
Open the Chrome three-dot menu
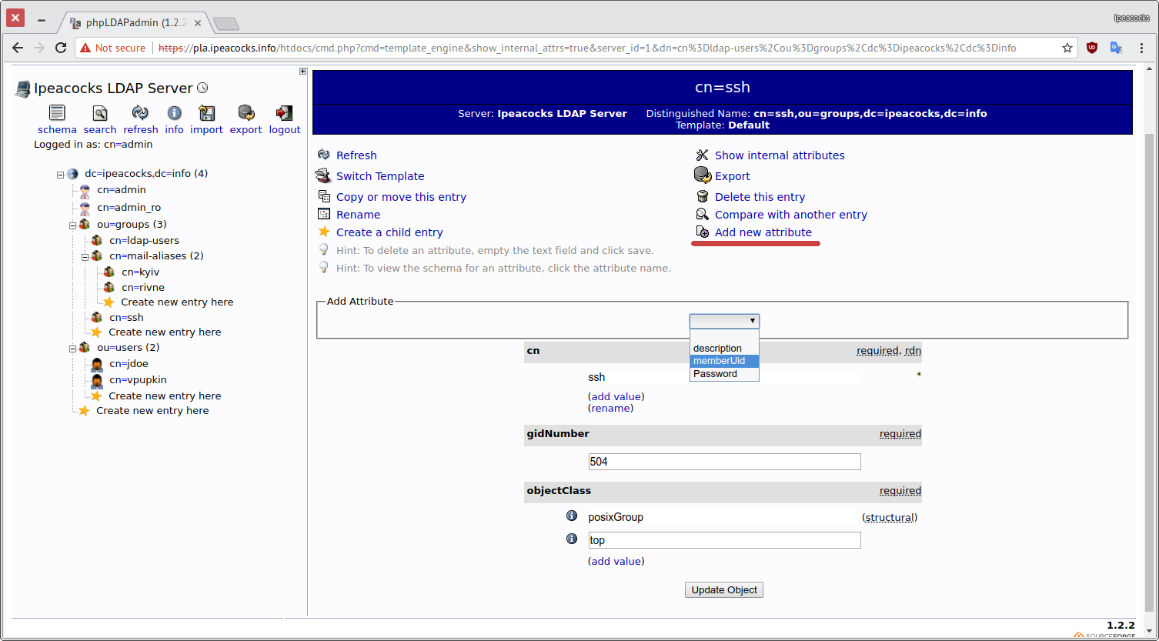click(1141, 47)
